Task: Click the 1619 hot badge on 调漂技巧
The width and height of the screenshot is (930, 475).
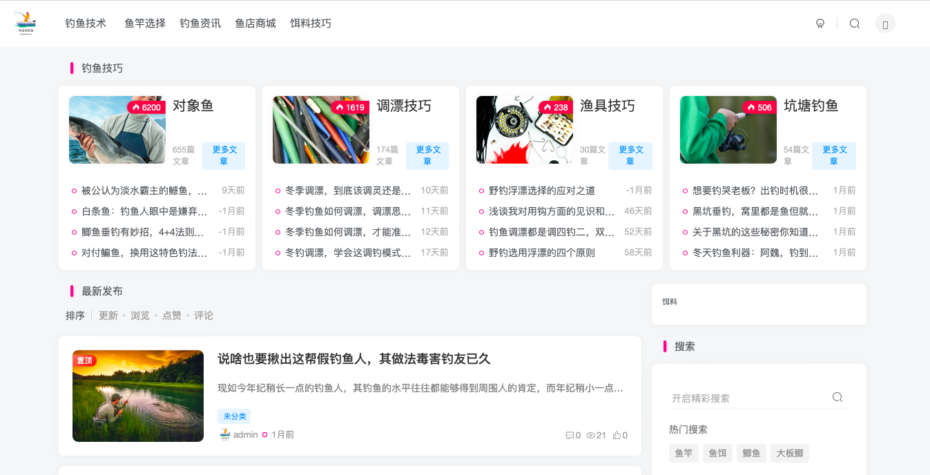Action: pos(350,107)
